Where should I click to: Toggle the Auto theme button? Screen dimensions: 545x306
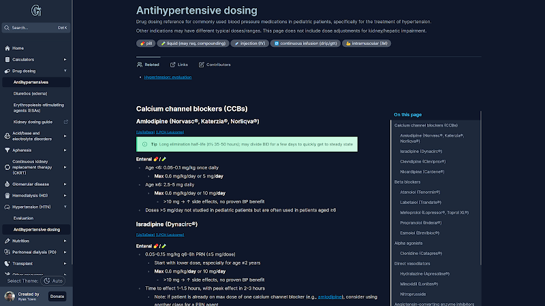pos(53,281)
